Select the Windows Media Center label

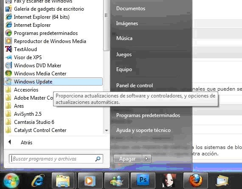coord(40,74)
